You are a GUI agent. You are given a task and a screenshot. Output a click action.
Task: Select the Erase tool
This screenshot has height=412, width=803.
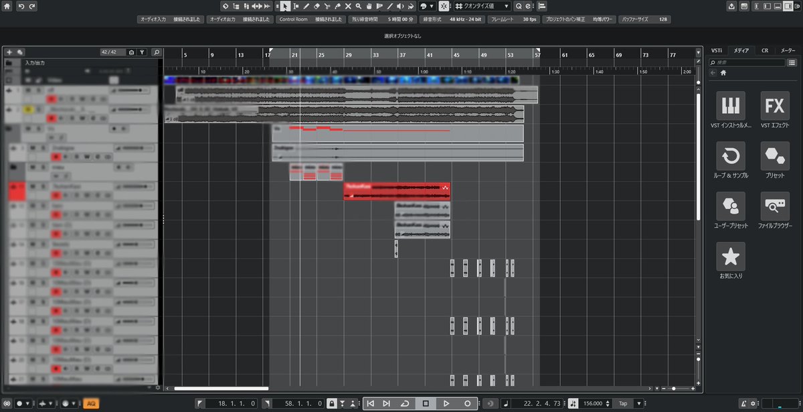point(317,6)
